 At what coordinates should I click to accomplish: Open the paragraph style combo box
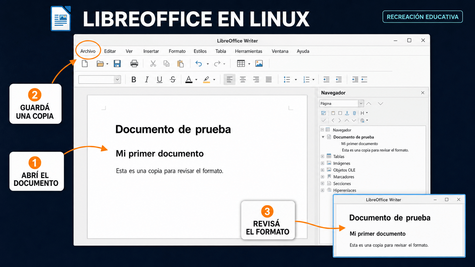(100, 79)
